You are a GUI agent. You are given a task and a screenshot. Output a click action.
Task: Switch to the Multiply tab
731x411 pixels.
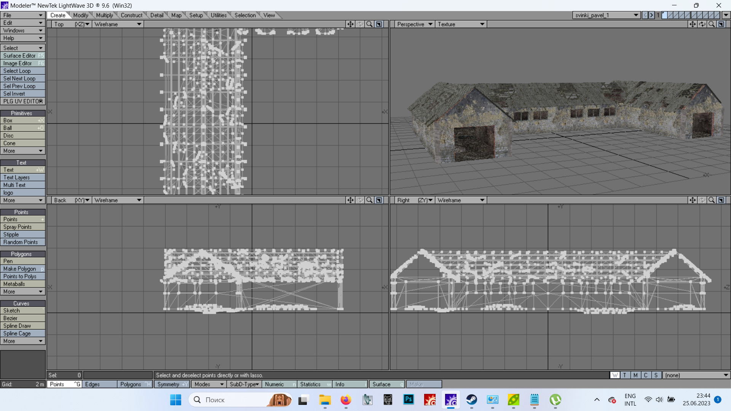tap(104, 15)
